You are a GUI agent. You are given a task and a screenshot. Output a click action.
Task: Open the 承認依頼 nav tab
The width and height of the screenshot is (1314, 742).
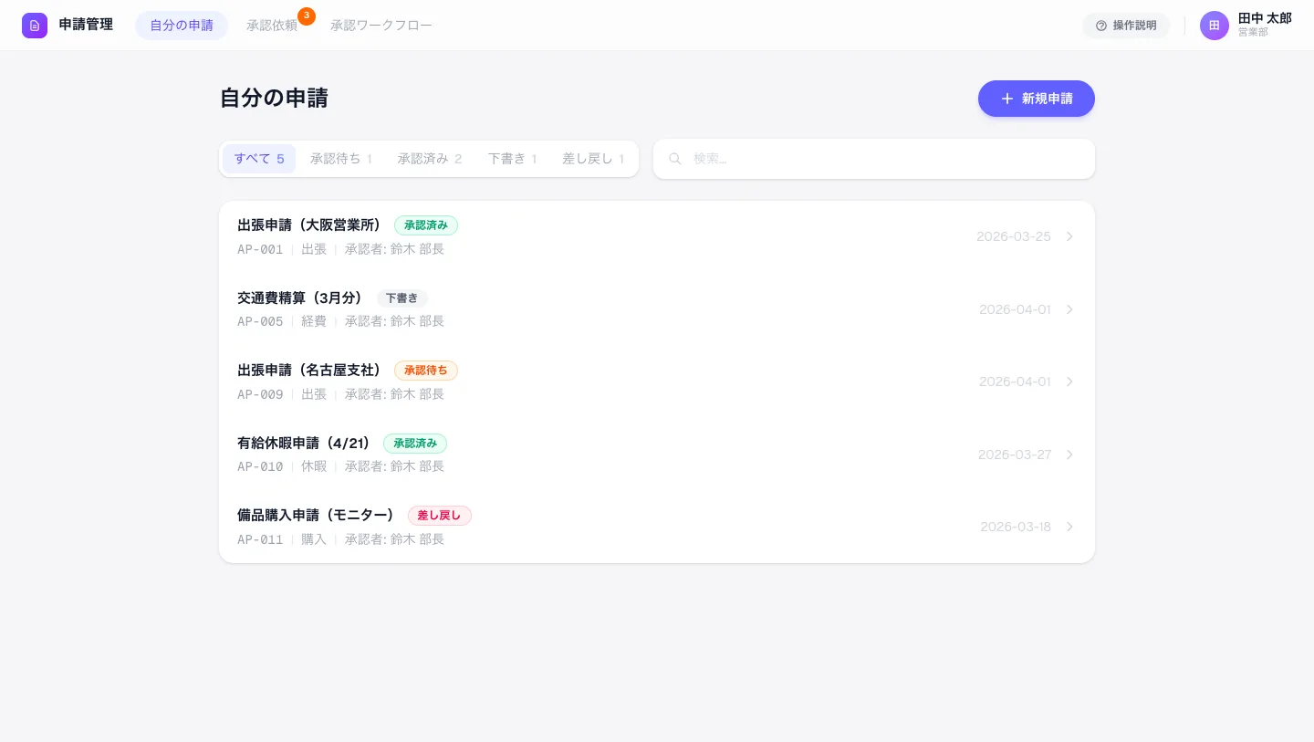click(x=272, y=26)
